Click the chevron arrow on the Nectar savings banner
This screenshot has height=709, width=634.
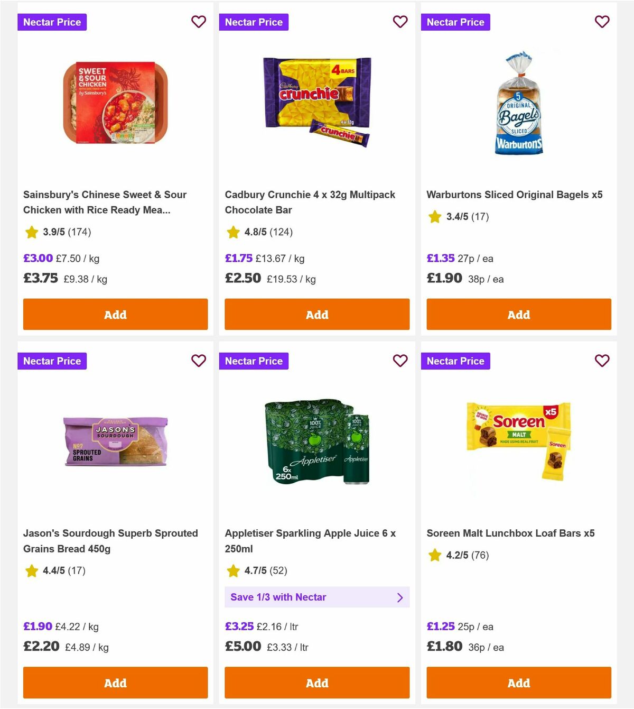coord(400,597)
